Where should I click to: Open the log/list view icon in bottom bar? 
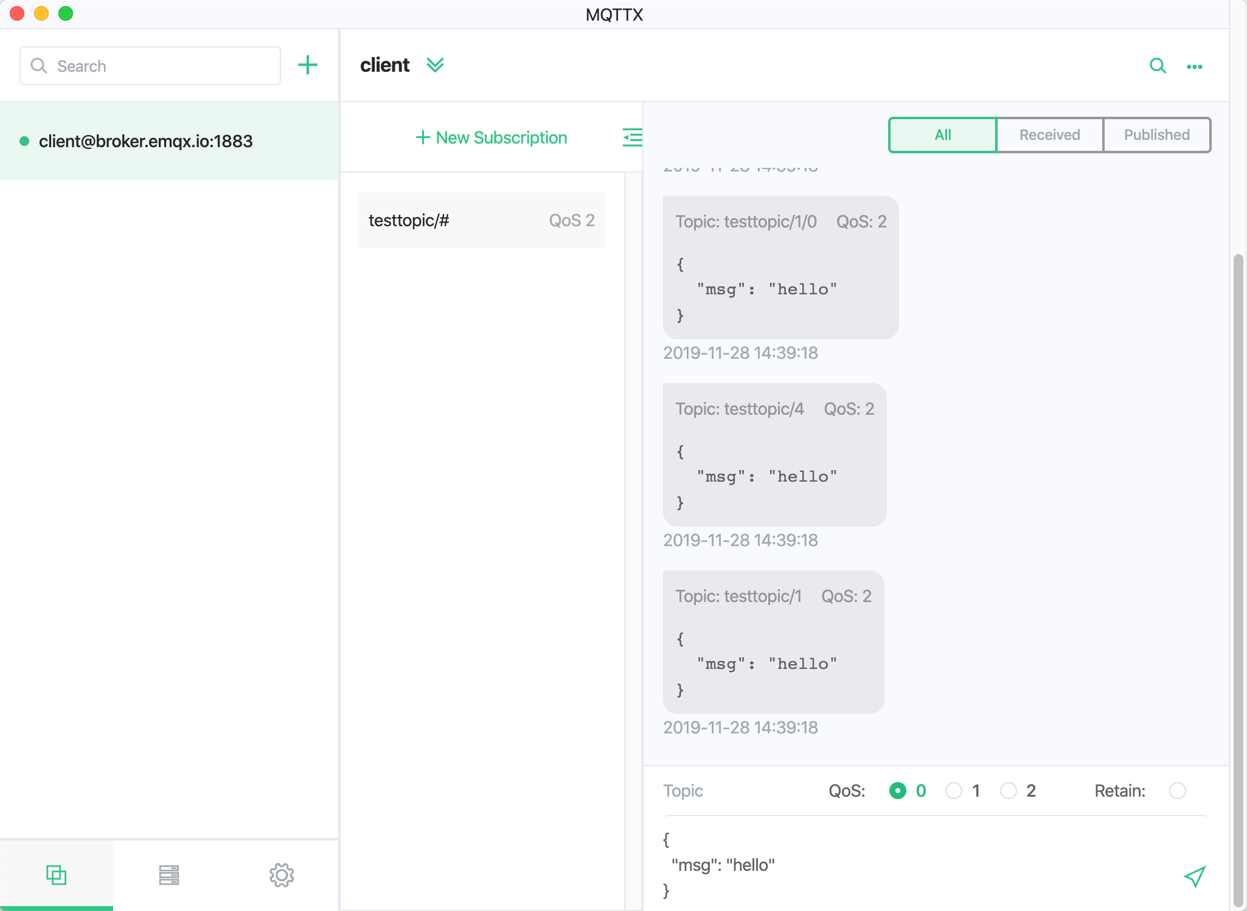pyautogui.click(x=168, y=875)
